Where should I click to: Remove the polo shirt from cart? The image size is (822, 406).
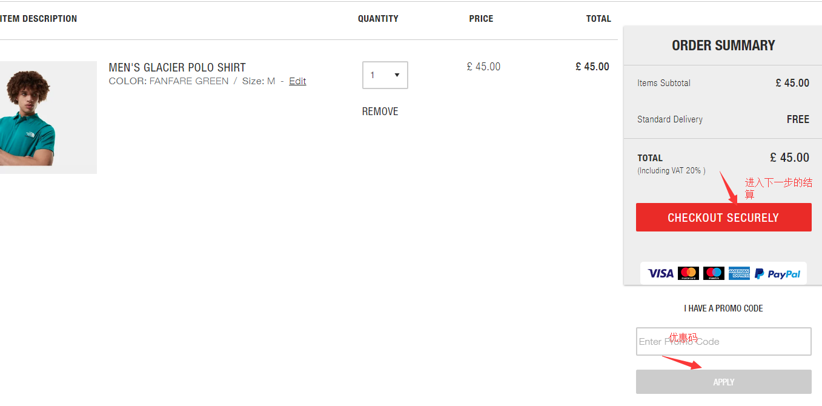coord(380,111)
